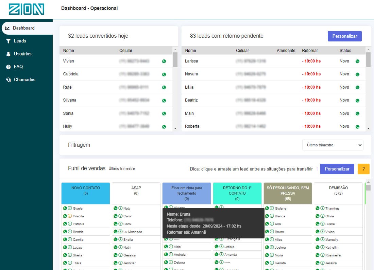The height and width of the screenshot is (270, 374).
Task: Open the Último trimestre filter dropdown
Action: pyautogui.click(x=333, y=145)
